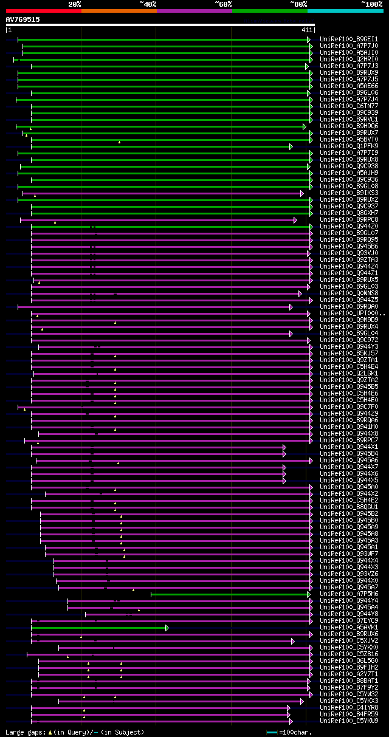Viewport: 389px width, 737px height.
Task: Click the purple arrowhead on the UniRef100_B9RPC8 row
Action: point(295,220)
